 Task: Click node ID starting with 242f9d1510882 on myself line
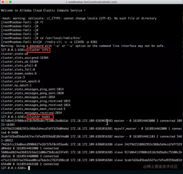[x=35, y=129]
